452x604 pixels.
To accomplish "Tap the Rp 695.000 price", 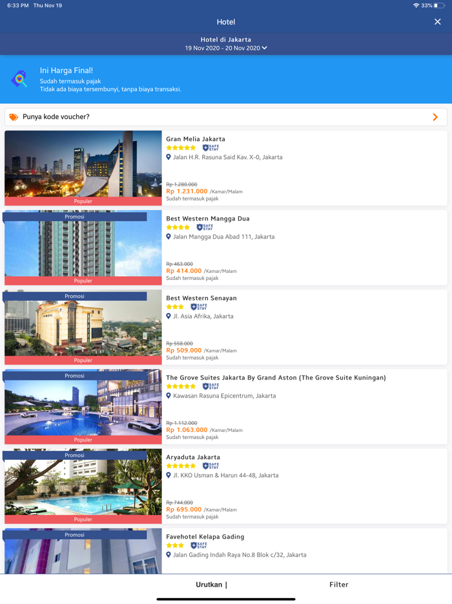I will click(184, 509).
